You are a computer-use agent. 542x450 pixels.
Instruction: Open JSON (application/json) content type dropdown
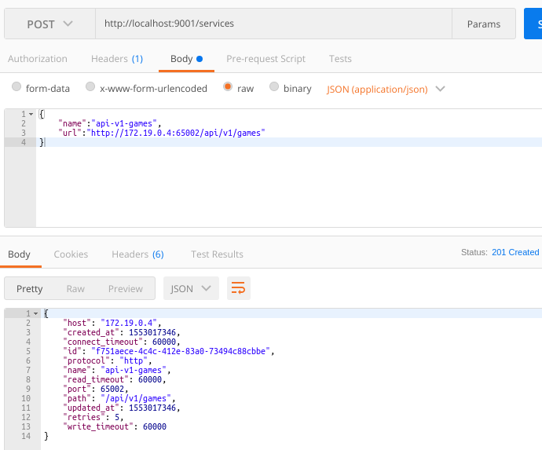tap(386, 89)
